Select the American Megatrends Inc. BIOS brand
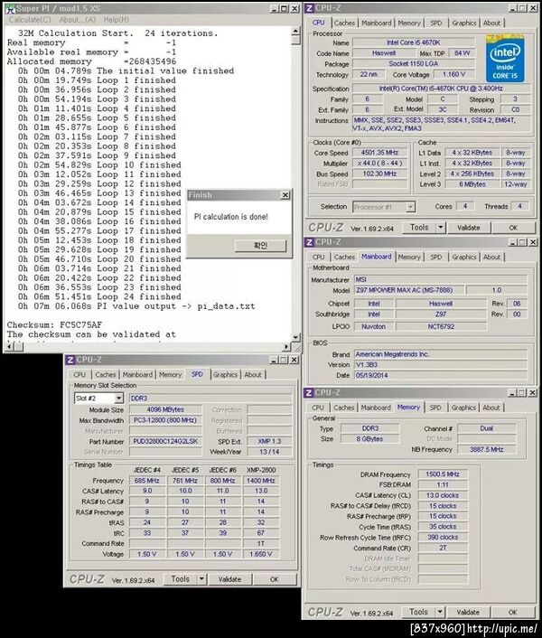 (x=441, y=354)
